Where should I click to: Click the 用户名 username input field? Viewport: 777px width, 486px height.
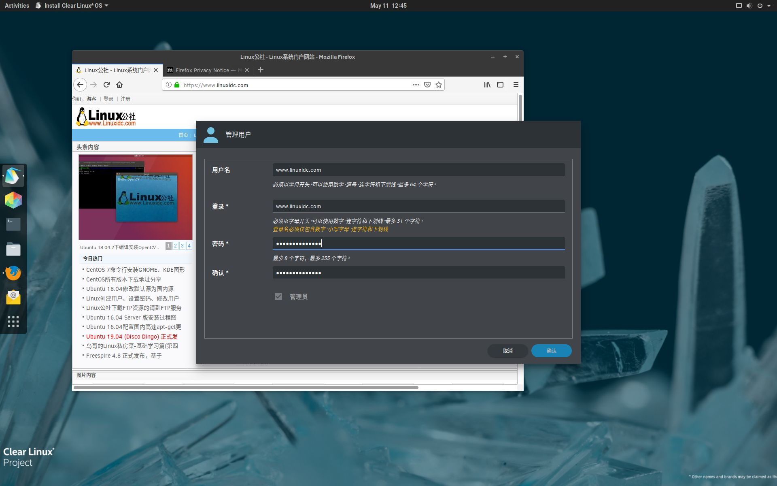tap(418, 170)
